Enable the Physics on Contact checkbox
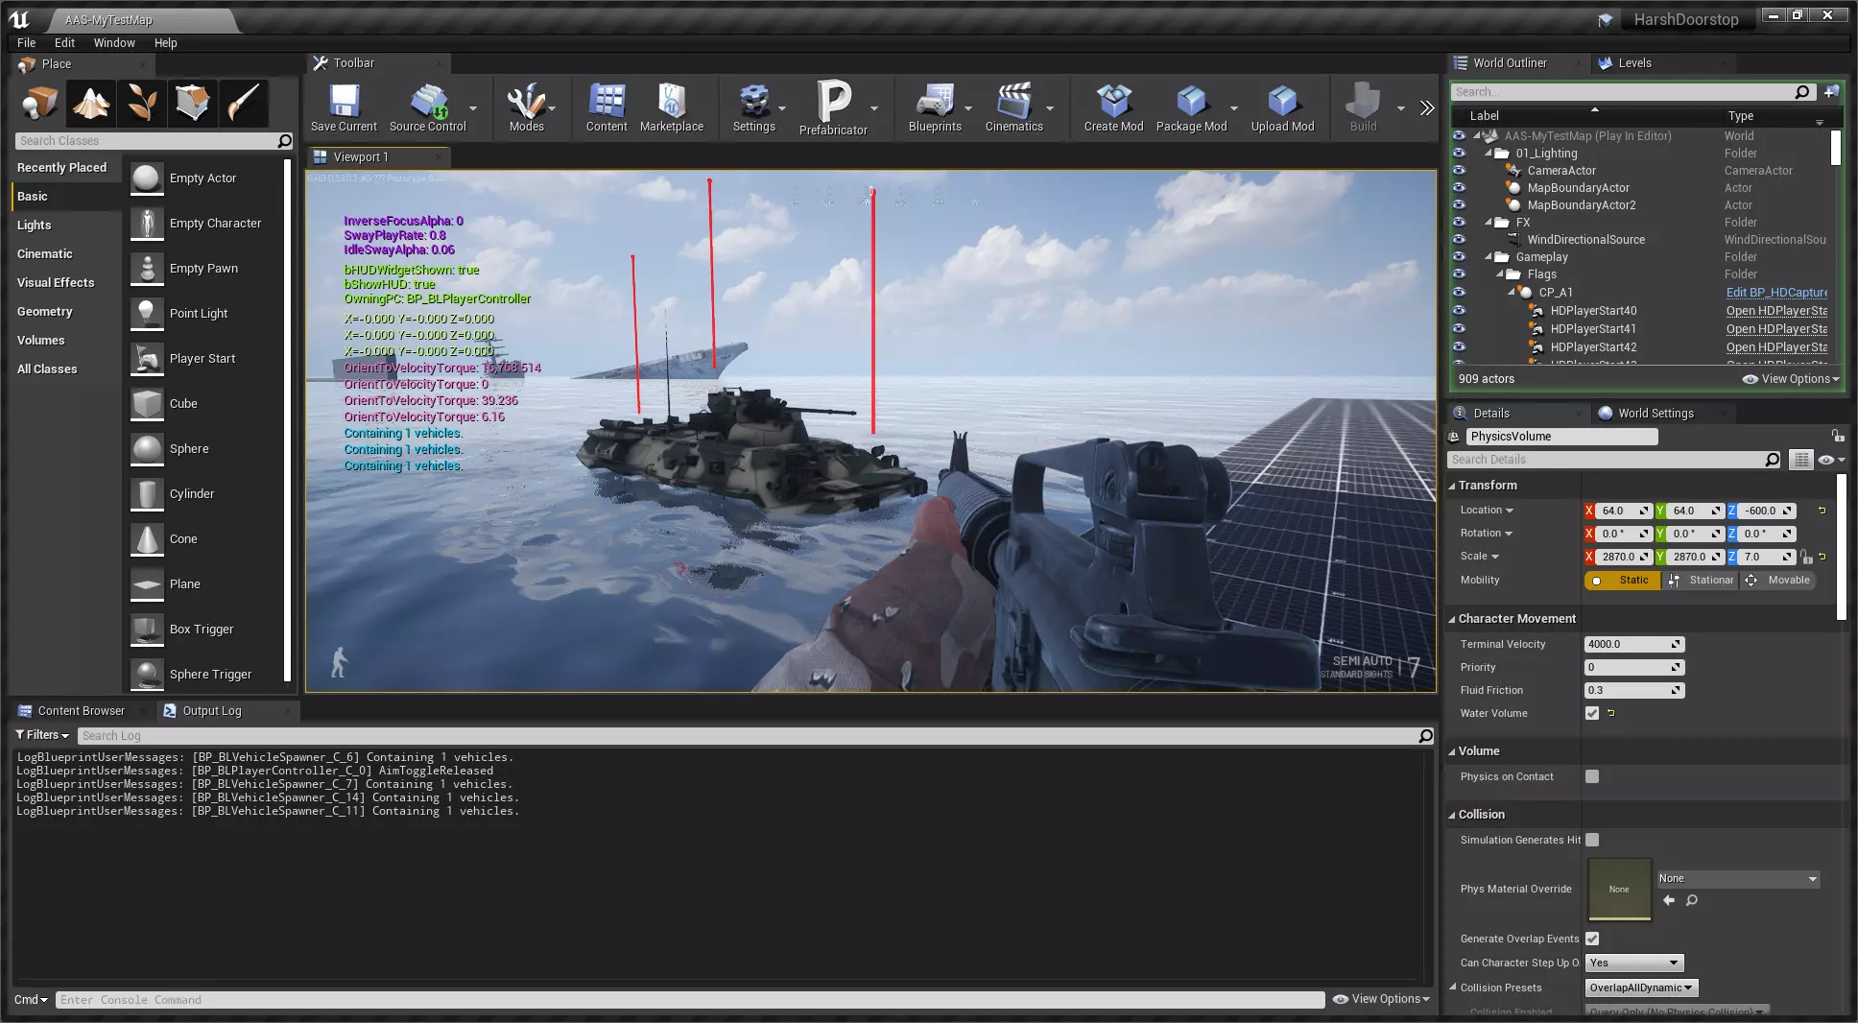The height and width of the screenshot is (1023, 1858). point(1592,776)
